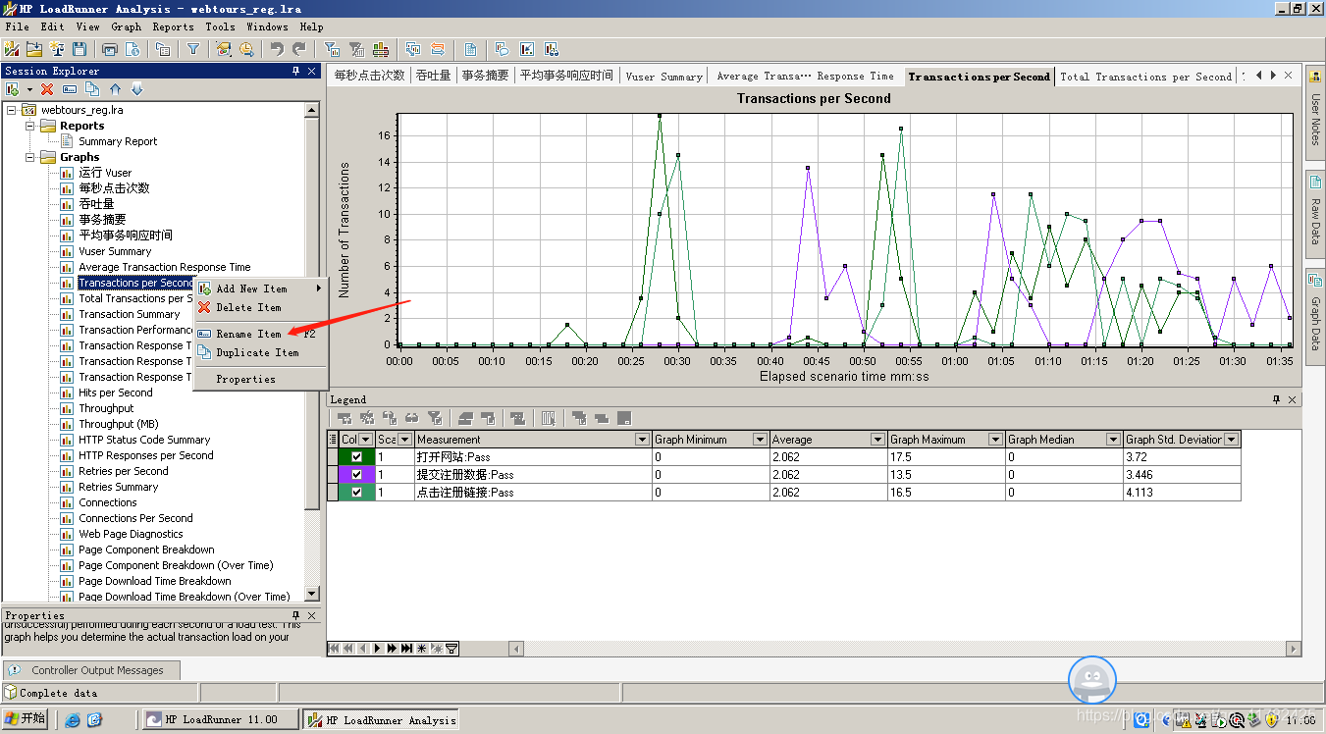
Task: Open the Graph Std. Deviation column dropdown
Action: [1231, 440]
